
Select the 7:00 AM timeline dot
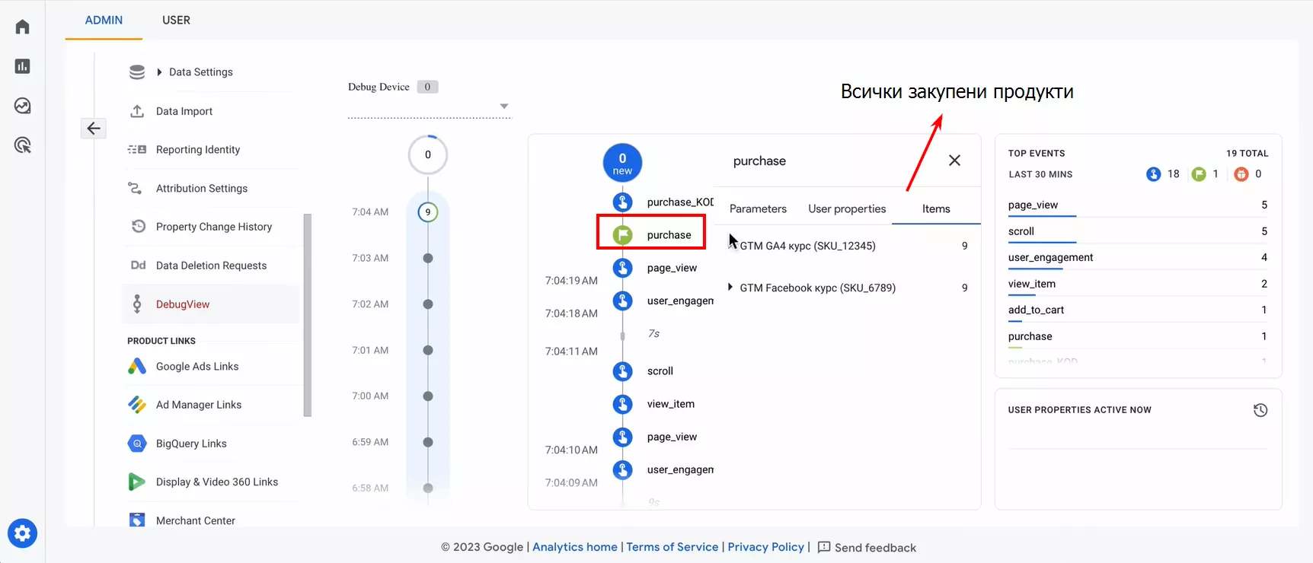[x=428, y=396]
